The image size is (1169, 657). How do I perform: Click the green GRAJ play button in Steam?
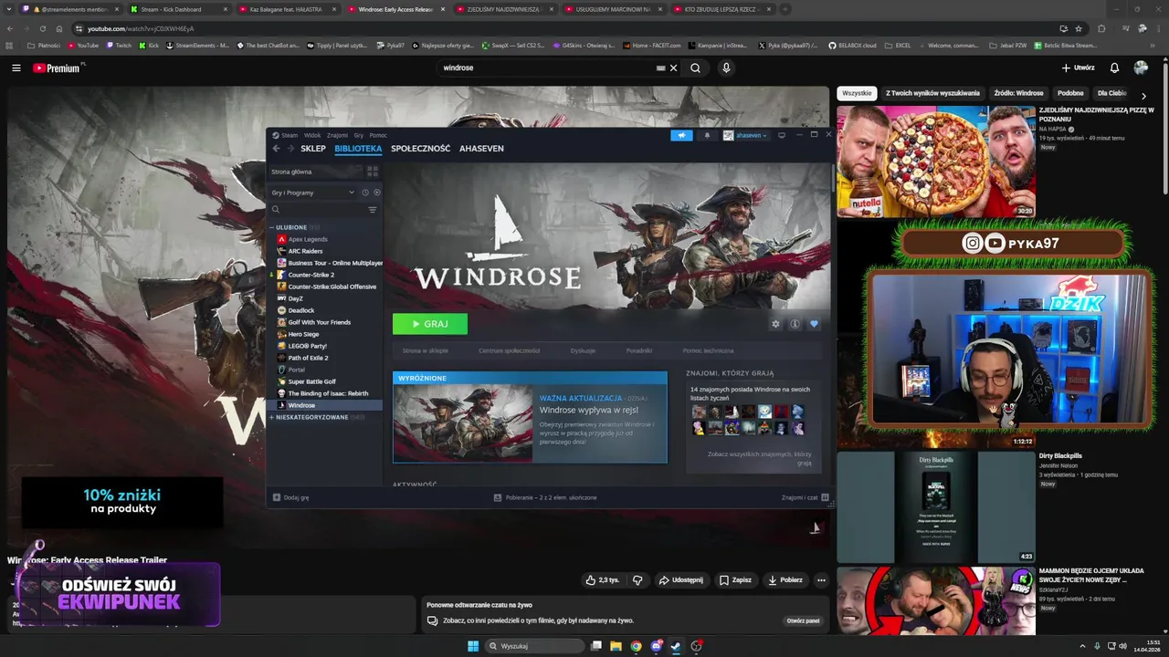coord(429,324)
